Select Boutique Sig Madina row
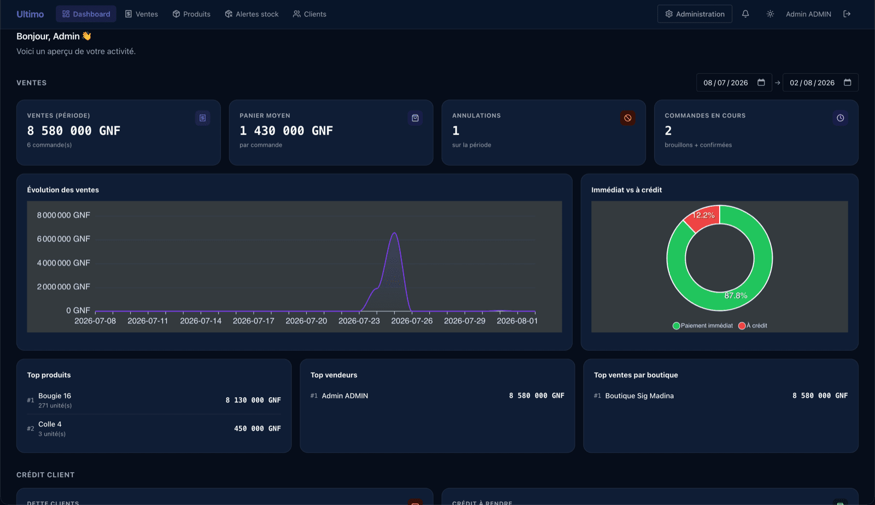 (721, 396)
